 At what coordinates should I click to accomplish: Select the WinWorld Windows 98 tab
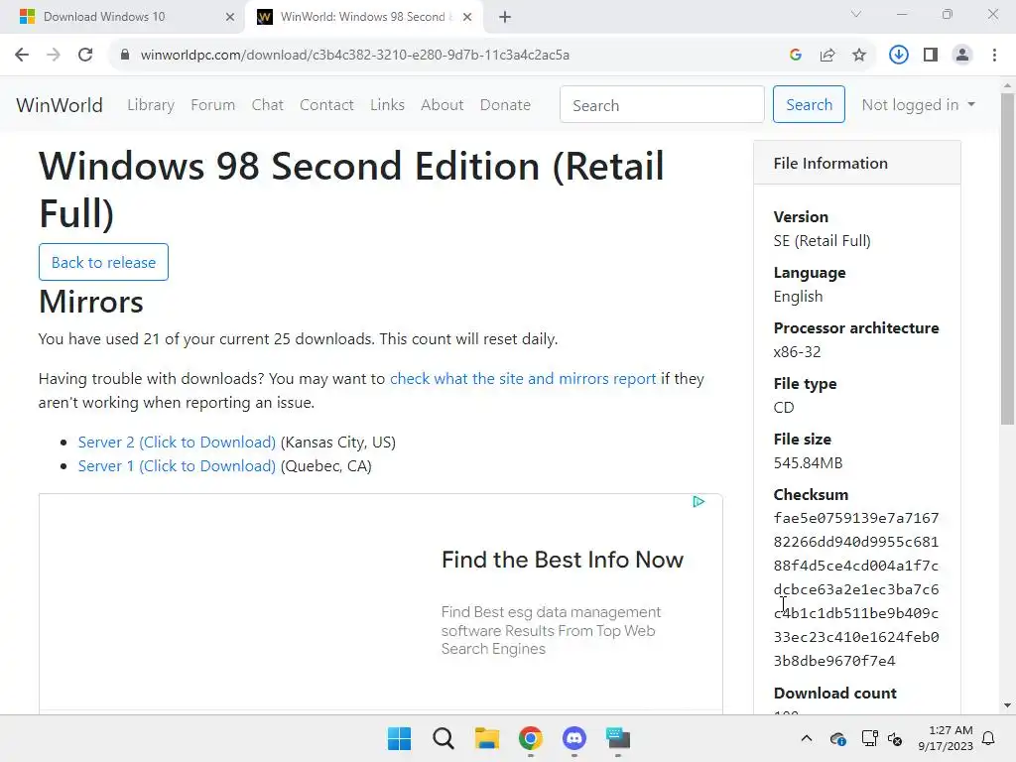[363, 17]
